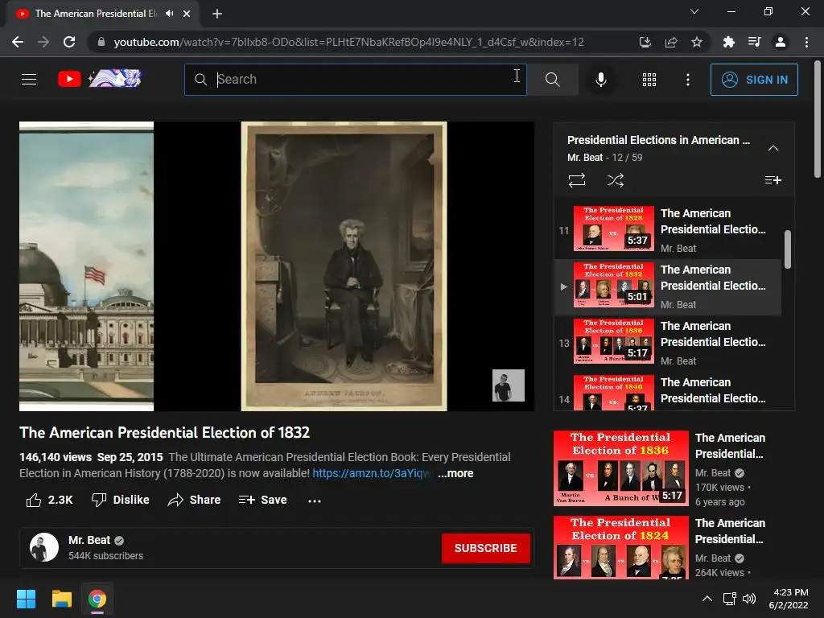Click the video player area

pos(277,266)
